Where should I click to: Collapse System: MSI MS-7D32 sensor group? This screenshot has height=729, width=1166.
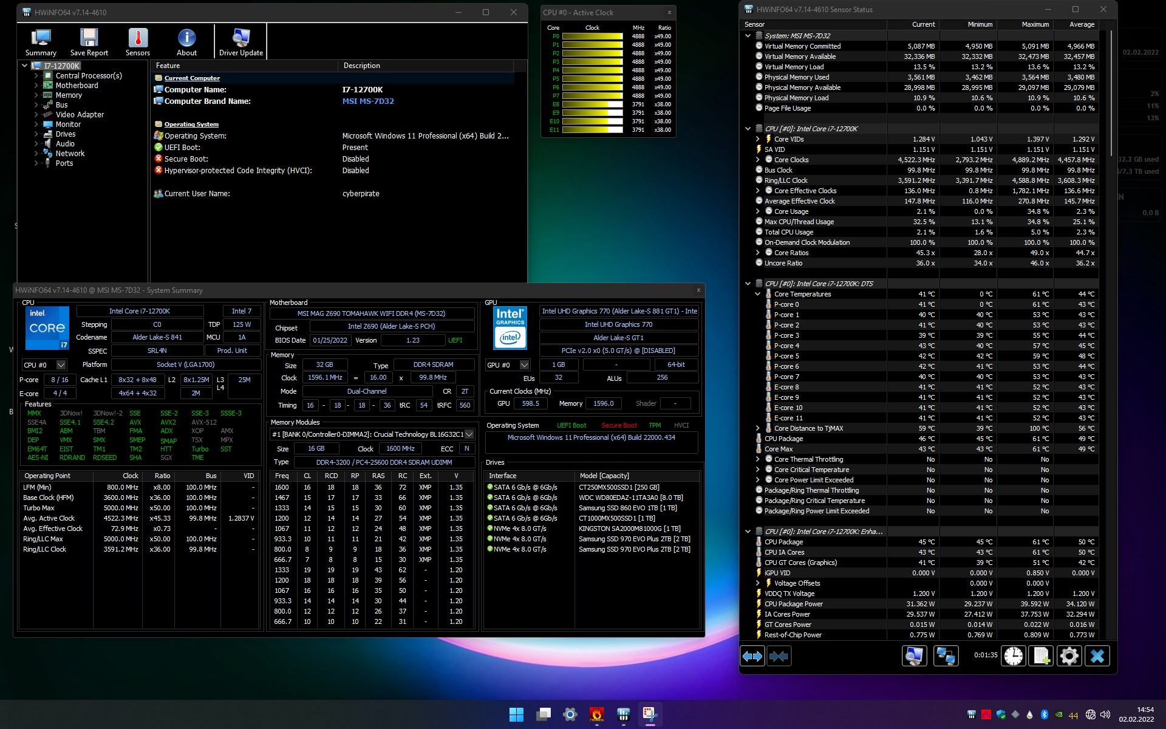(748, 36)
